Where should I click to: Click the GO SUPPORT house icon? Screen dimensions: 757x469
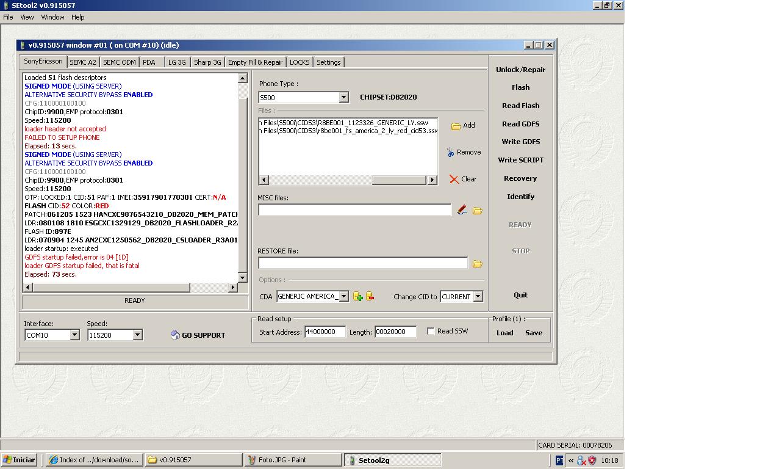(175, 335)
